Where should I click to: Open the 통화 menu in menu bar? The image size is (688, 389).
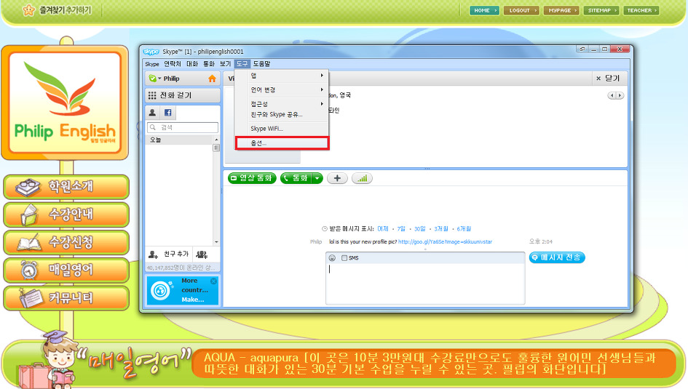pyautogui.click(x=209, y=63)
